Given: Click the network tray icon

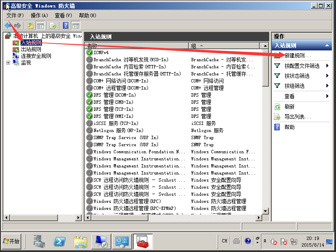Looking at the screenshot, I should click(294, 242).
